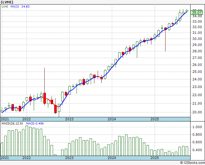
Task: Select the 33.00 price axis label
Action: (x=197, y=21)
